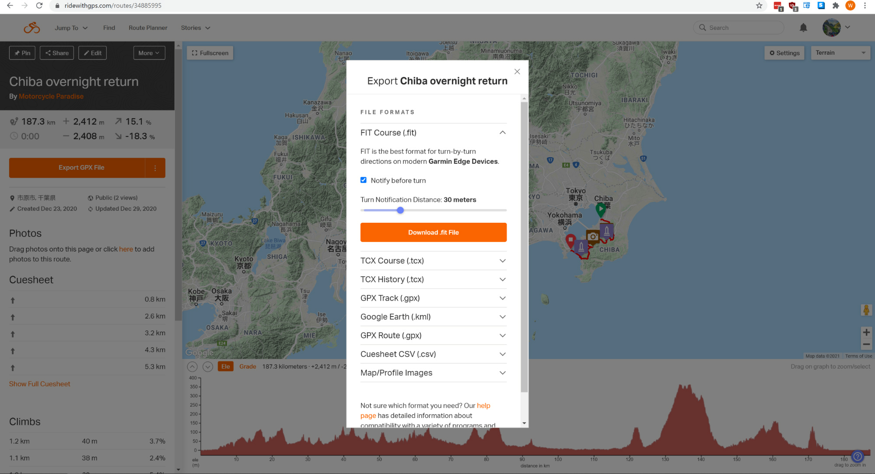The image size is (875, 474).
Task: Expand the Google Earth (.kml) section
Action: pos(433,317)
